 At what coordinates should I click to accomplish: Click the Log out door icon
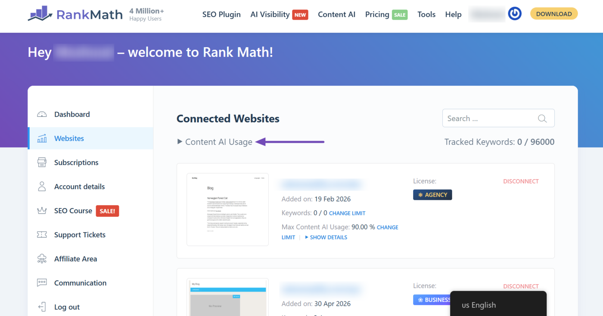point(42,307)
